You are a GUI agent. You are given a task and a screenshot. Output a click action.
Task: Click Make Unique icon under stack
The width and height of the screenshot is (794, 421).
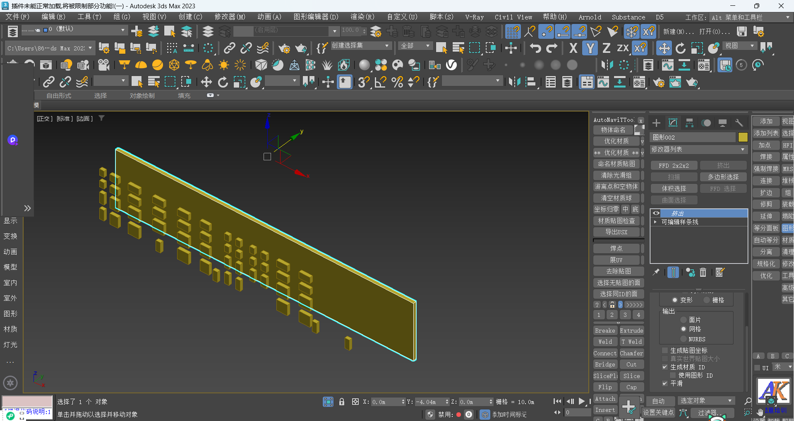(x=690, y=272)
